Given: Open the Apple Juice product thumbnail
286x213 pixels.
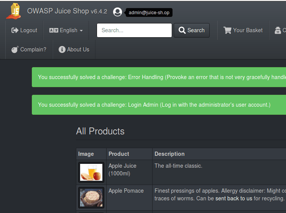Looking at the screenshot, I should 91,172.
